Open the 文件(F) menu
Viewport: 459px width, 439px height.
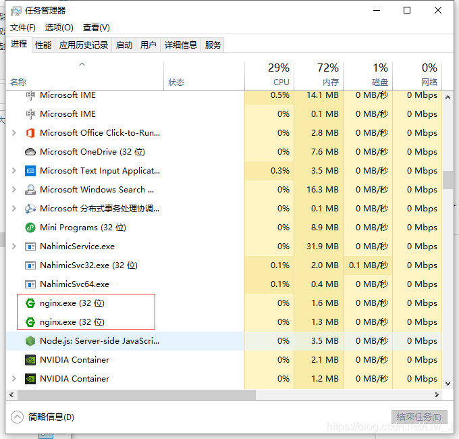(23, 28)
